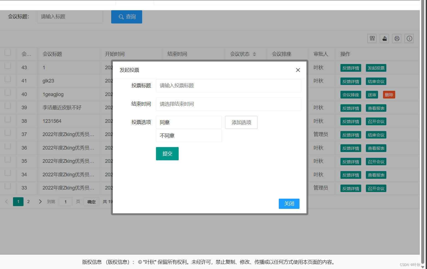Focus the 投票标题 input field
This screenshot has height=269, width=427.
228,86
